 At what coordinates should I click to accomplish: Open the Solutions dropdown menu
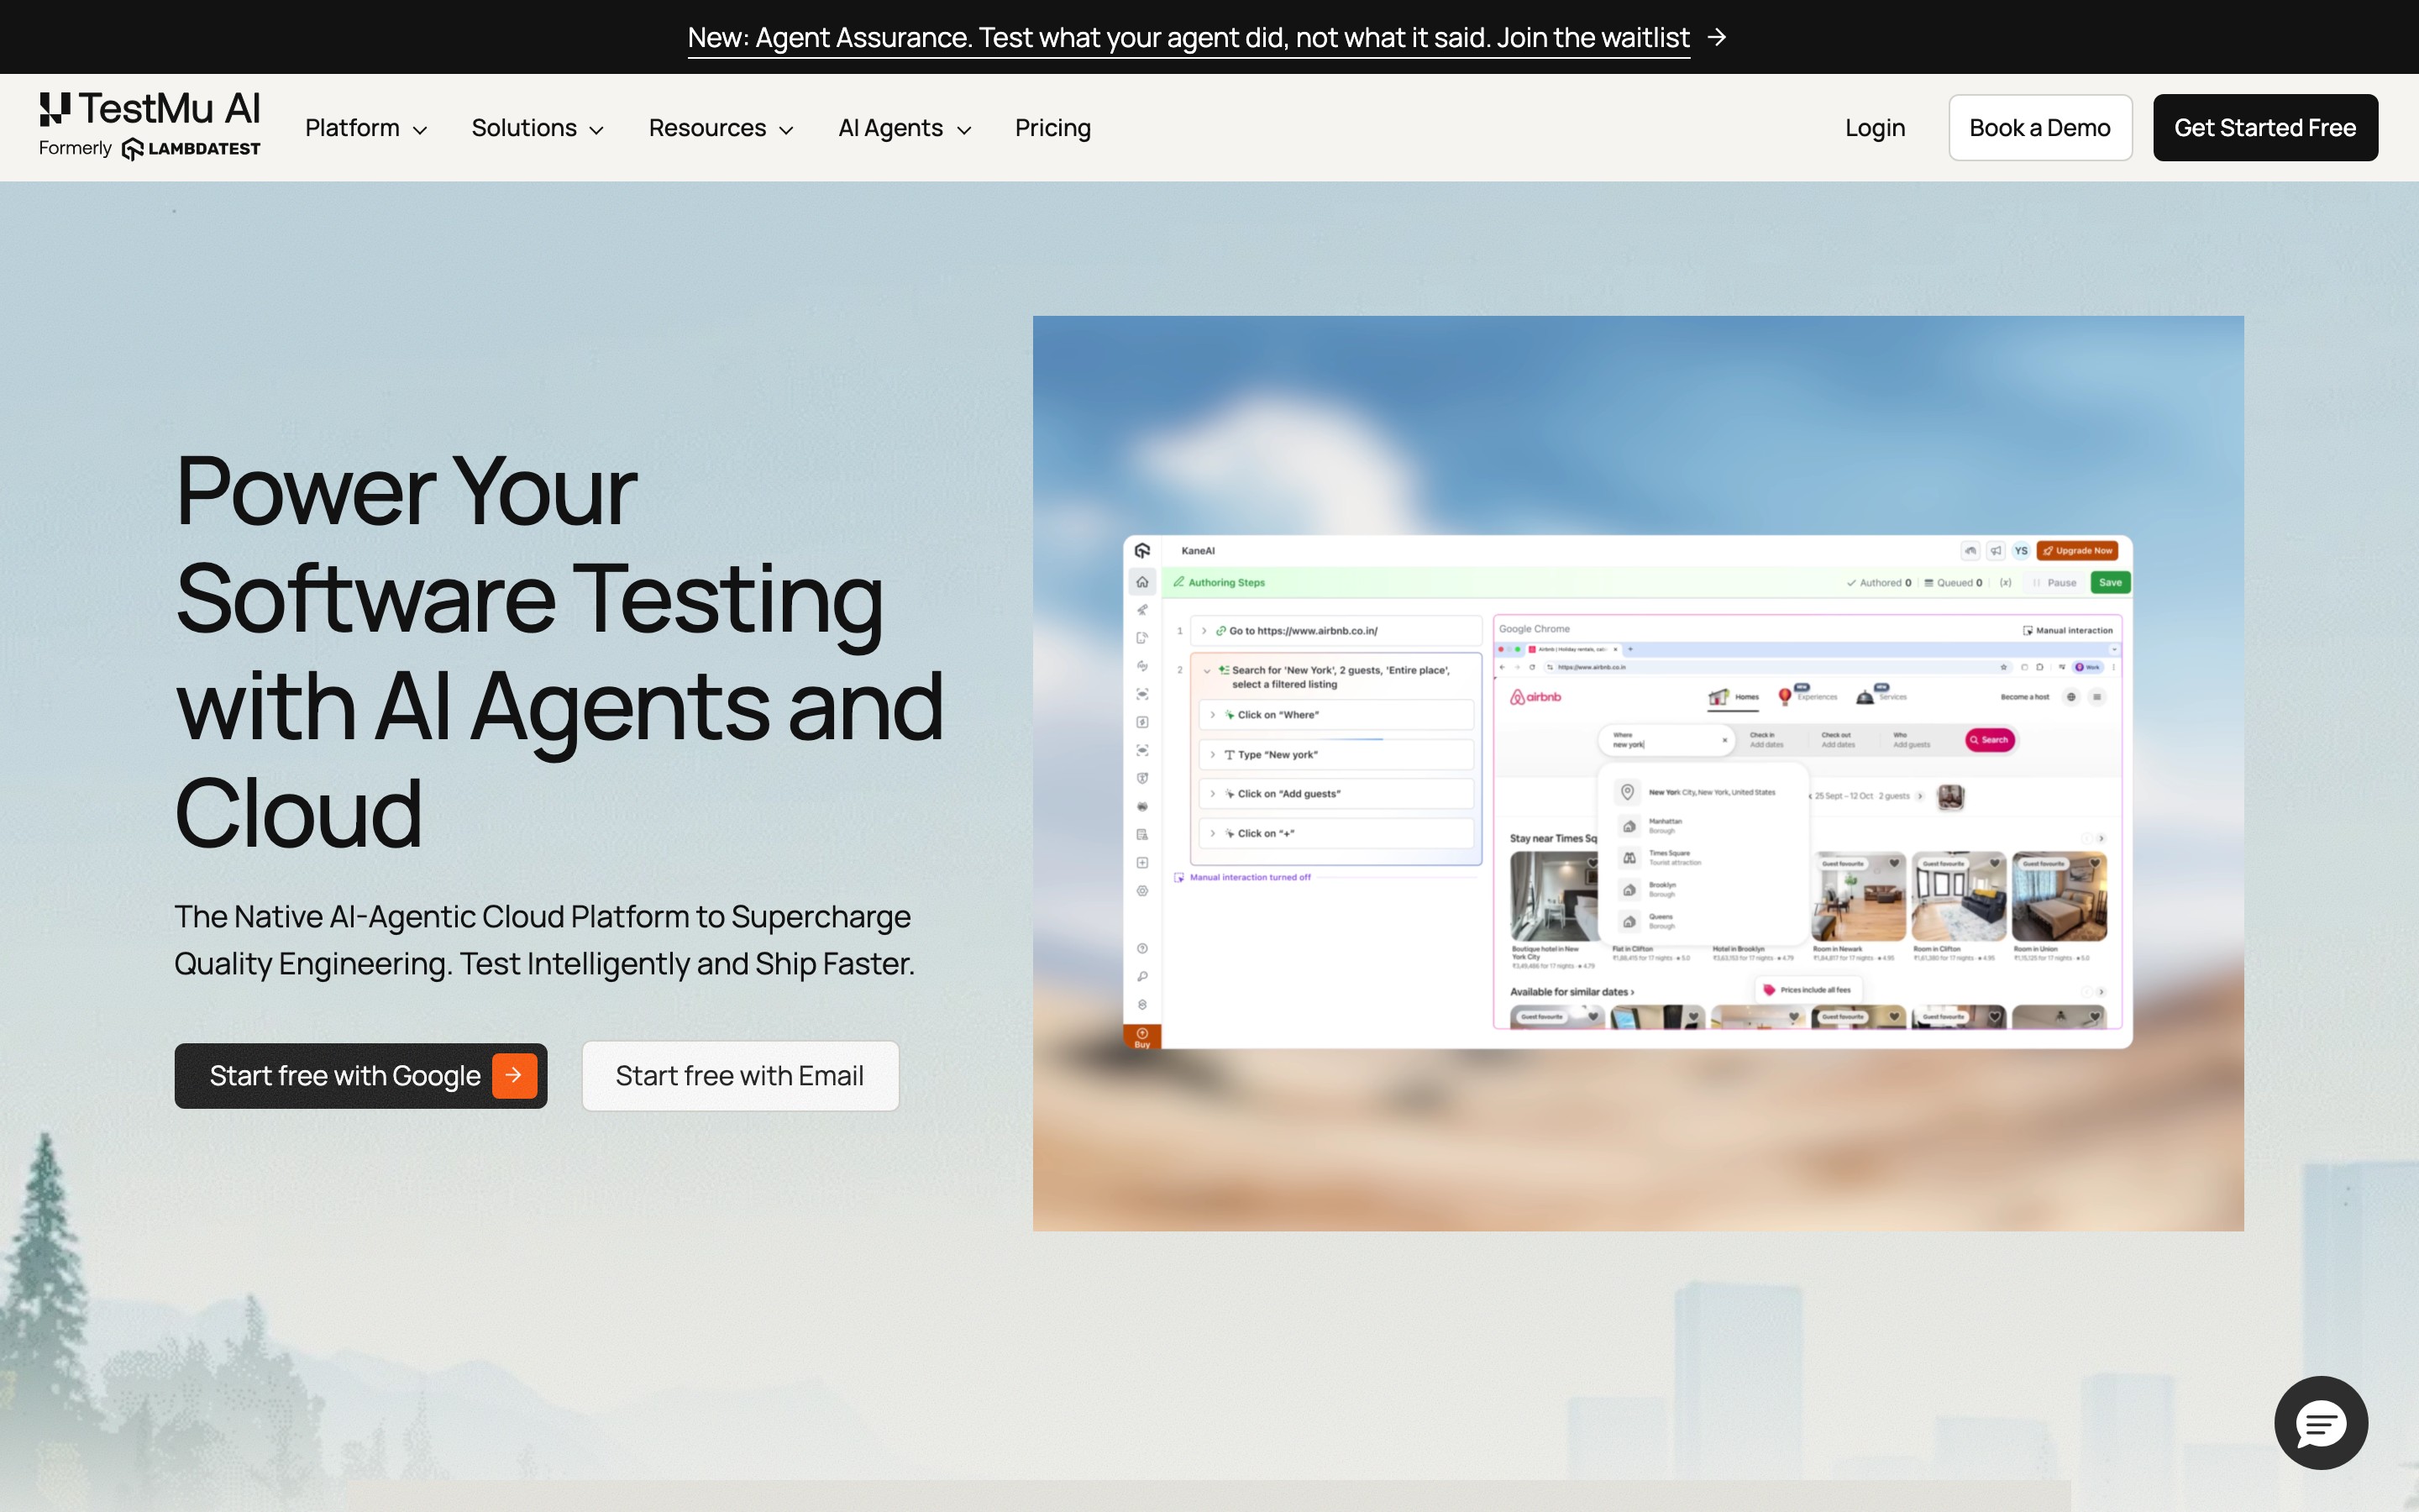(x=538, y=128)
